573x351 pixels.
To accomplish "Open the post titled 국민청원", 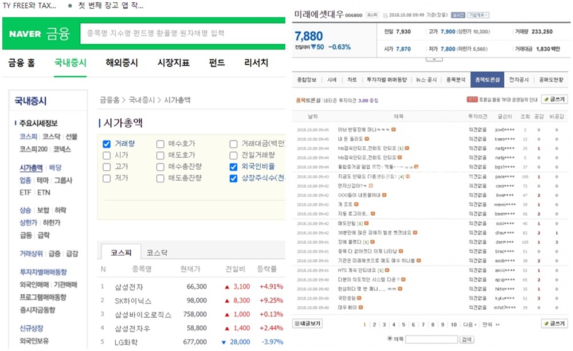I will click(x=347, y=298).
